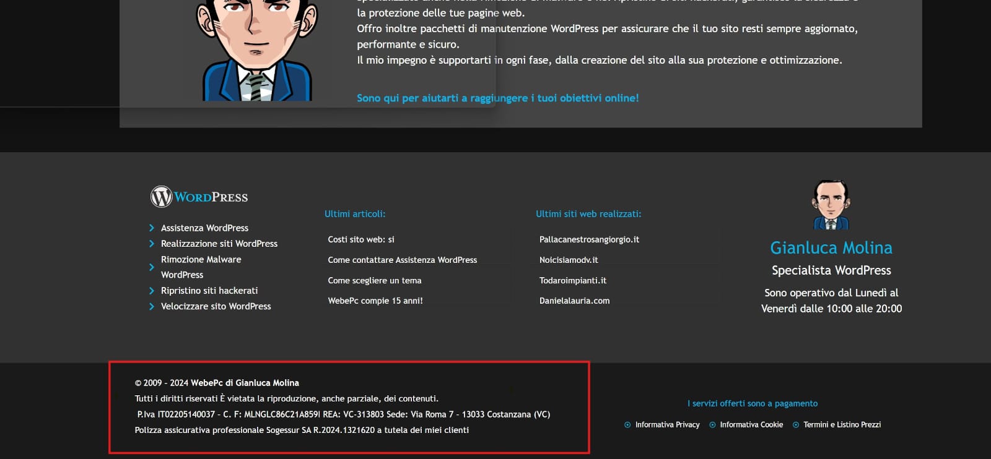
Task: Visit the Pallacanestrosangiorgio.it site link
Action: 589,239
